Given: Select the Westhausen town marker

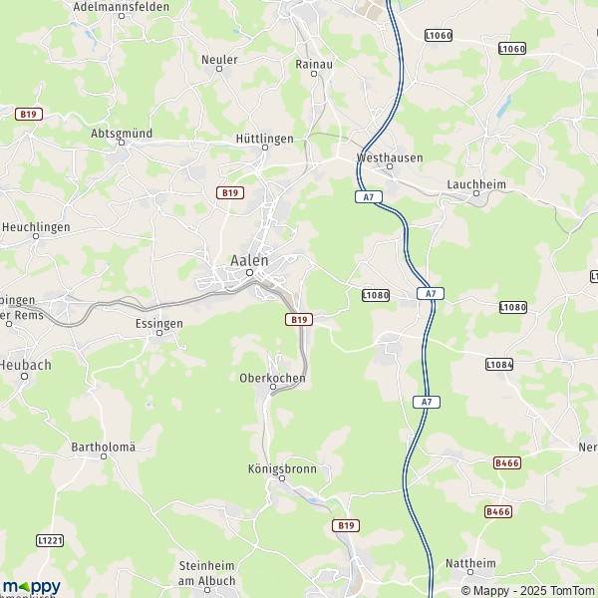Looking at the screenshot, I should [x=390, y=166].
